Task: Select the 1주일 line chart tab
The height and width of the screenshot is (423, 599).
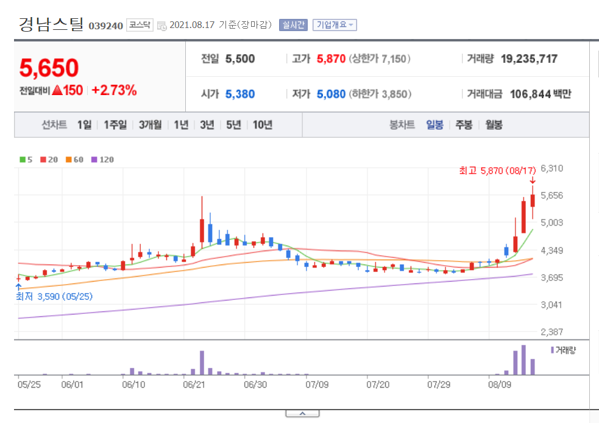Action: click(x=115, y=124)
